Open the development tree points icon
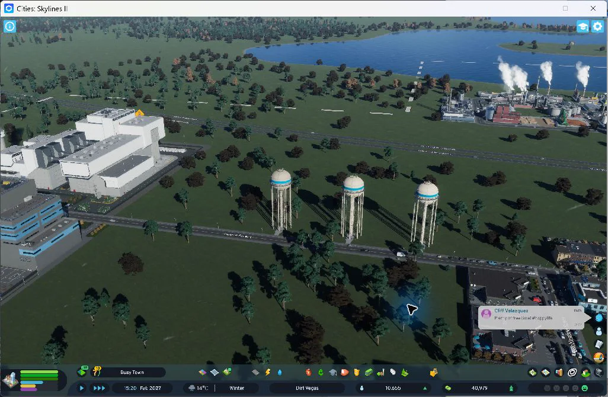Image resolution: width=608 pixels, height=397 pixels. pyautogui.click(x=82, y=372)
